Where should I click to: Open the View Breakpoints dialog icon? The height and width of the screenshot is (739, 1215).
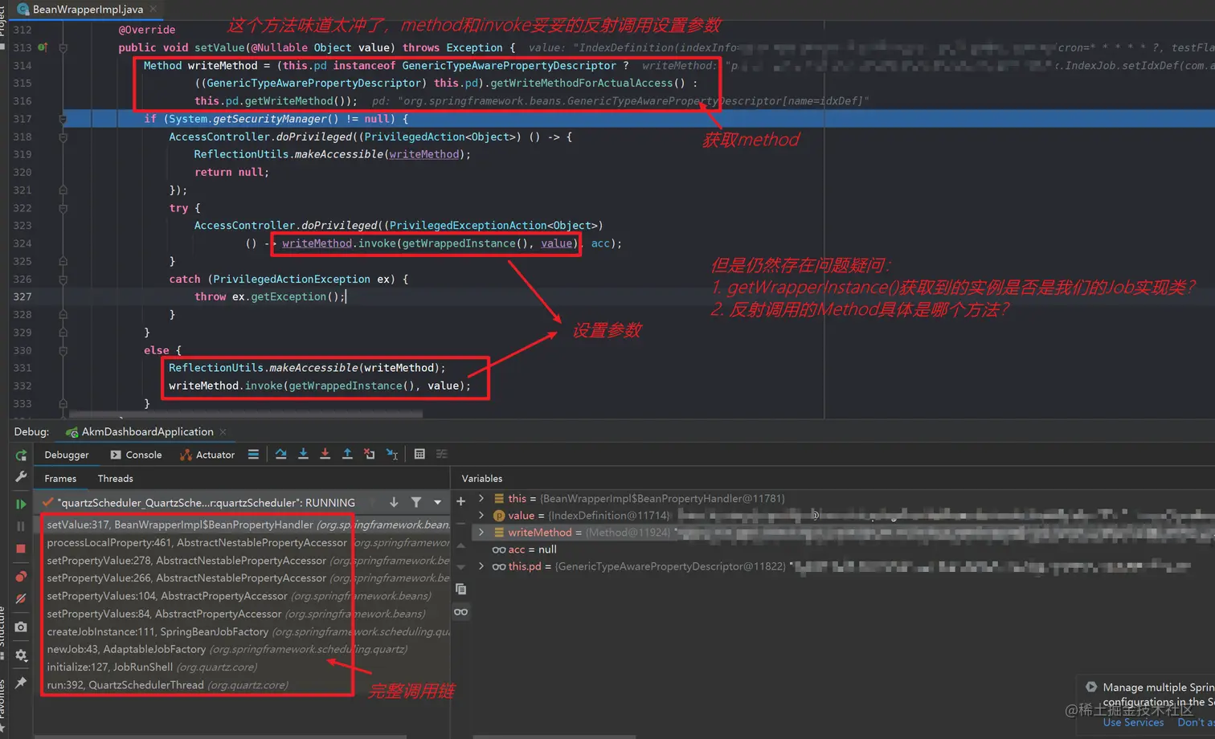(21, 577)
